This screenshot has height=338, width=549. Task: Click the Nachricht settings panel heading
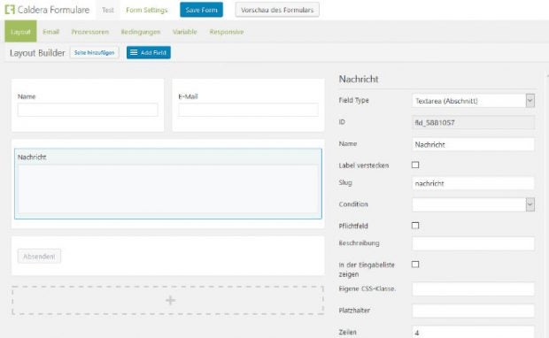(x=359, y=79)
